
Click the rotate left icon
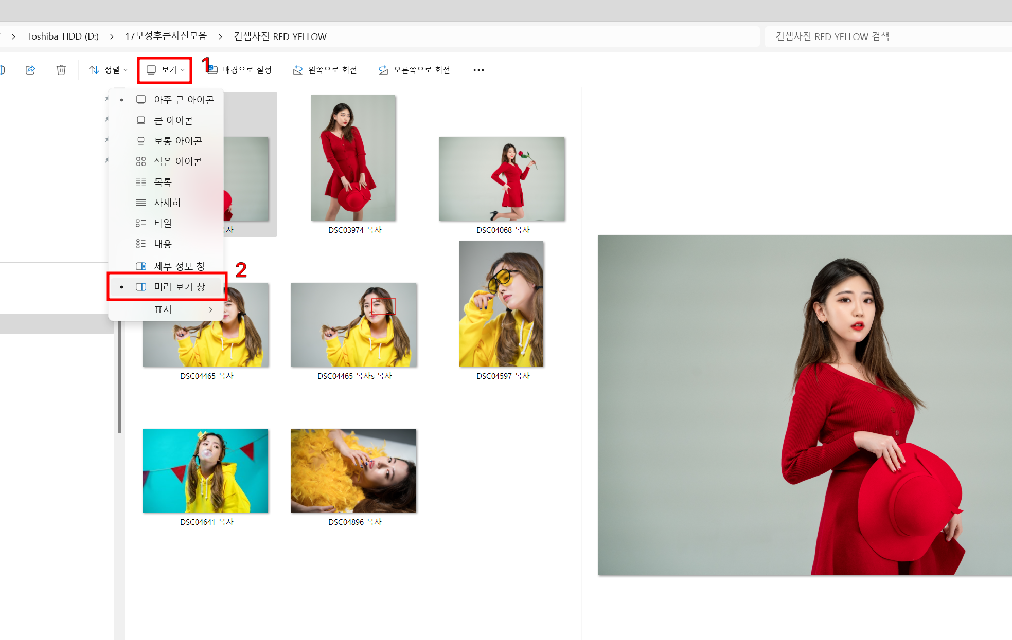coord(298,70)
